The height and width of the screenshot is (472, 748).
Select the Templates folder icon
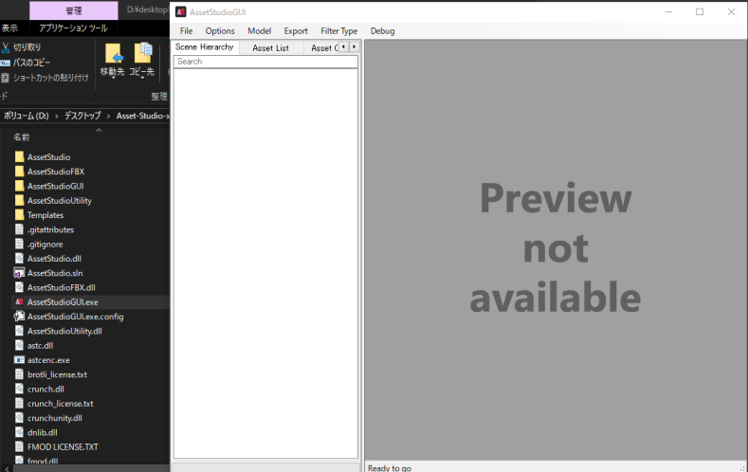pos(19,214)
